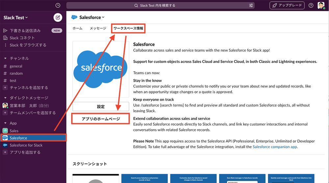This screenshot has height=183, width=329.
Task: Click the large Salesforce logo image
Action: [x=101, y=69]
